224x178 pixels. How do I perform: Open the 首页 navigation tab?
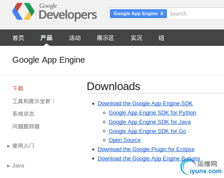tap(18, 38)
